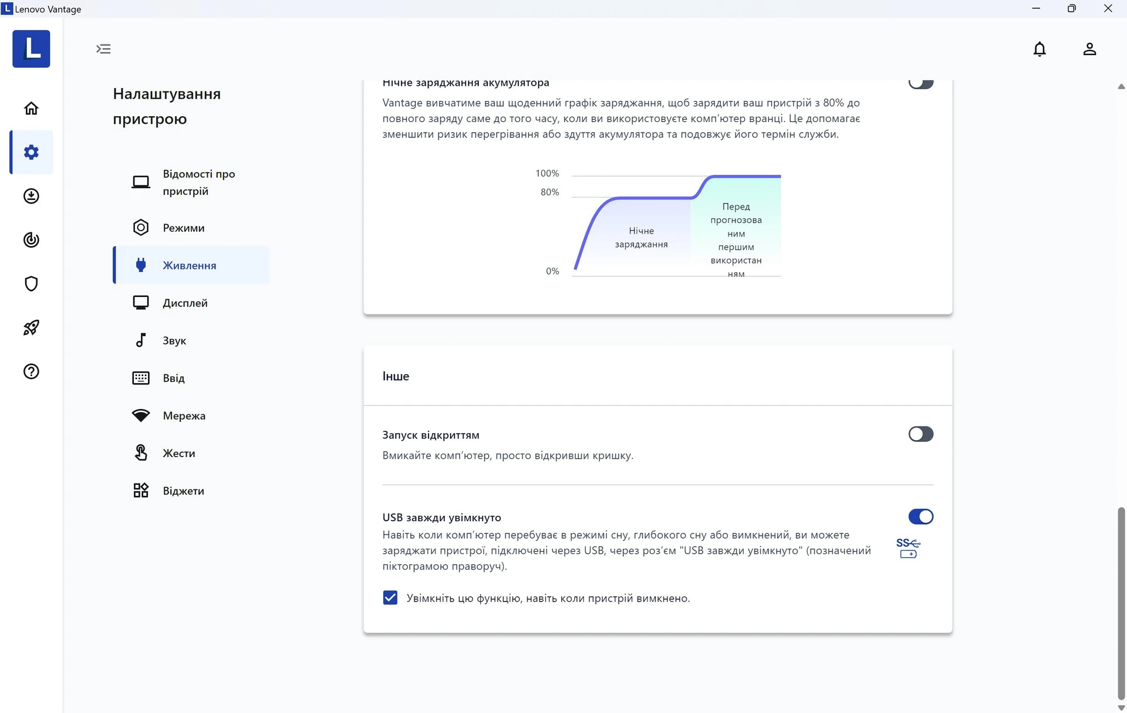1127x713 pixels.
Task: Open the Режими menu item
Action: 191,228
